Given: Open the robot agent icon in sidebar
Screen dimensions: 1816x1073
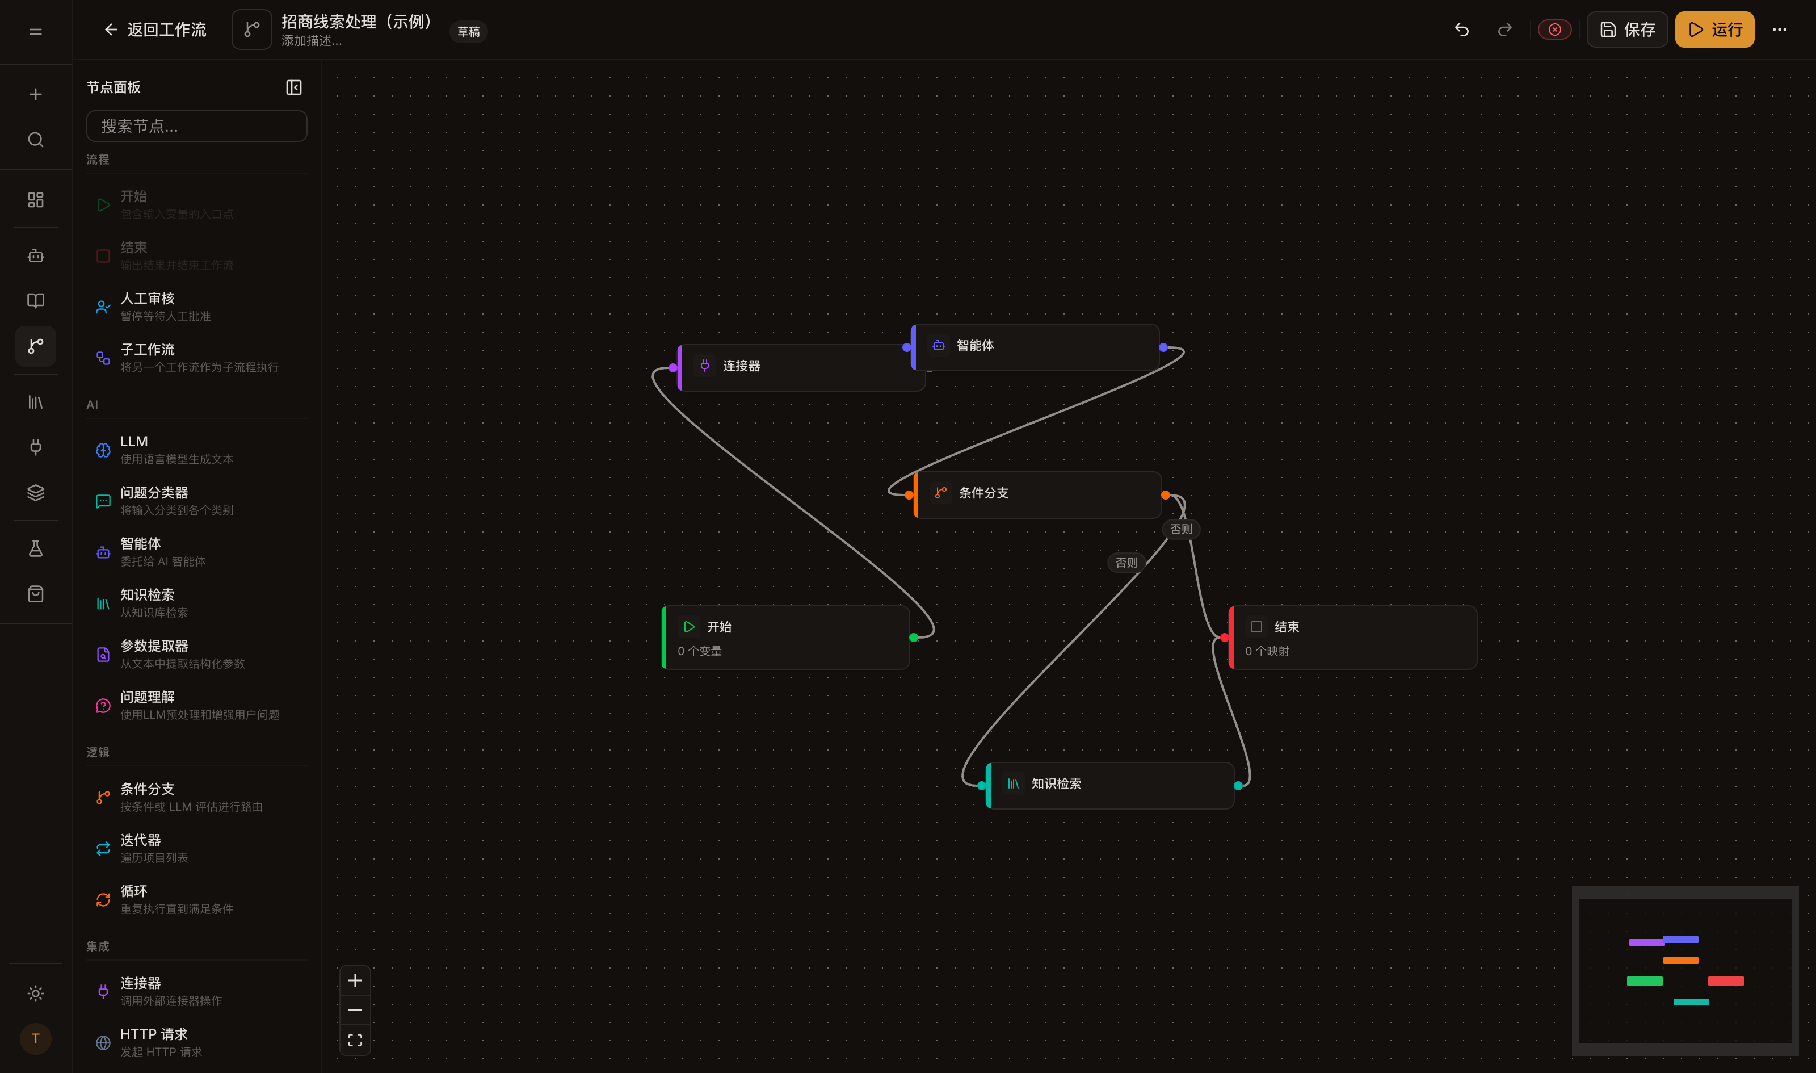Looking at the screenshot, I should click(35, 256).
